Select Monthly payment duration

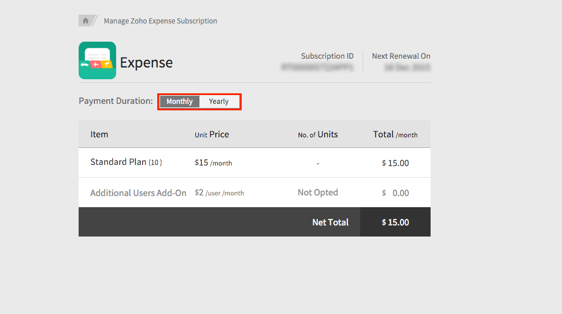(180, 102)
